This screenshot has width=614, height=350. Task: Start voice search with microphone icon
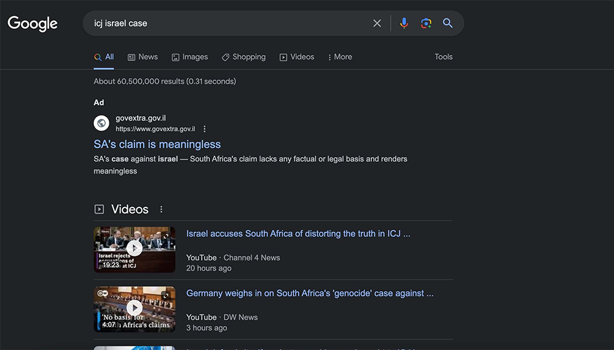pyautogui.click(x=404, y=23)
